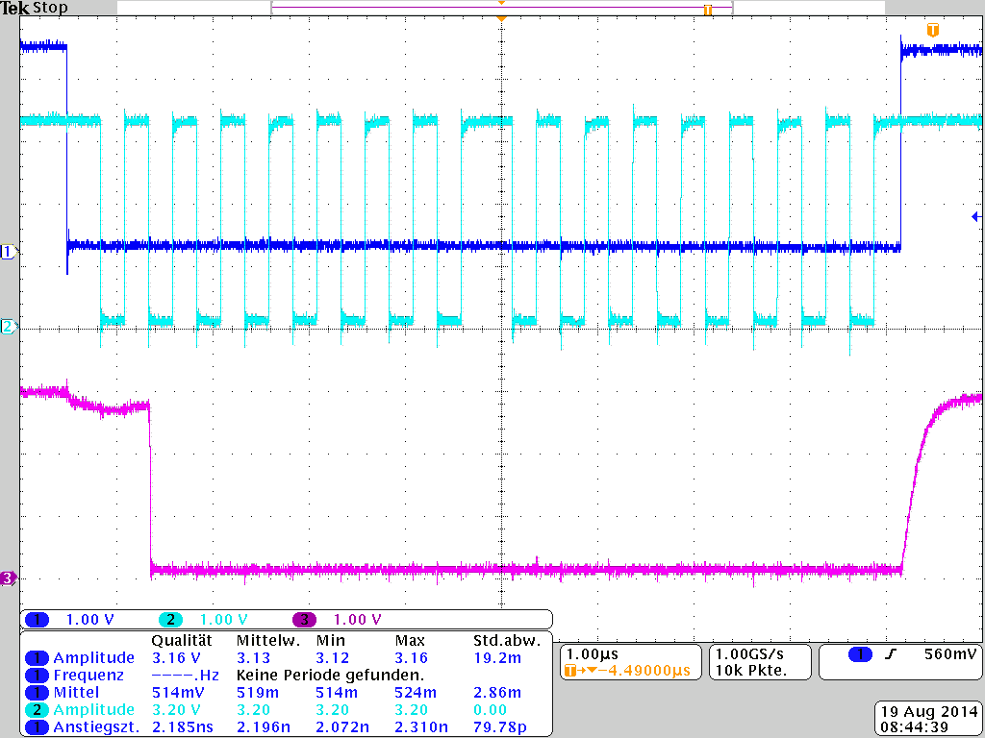Select channel 1 badge in vertical scale bar
Screen dimensions: 985x738
(x=38, y=620)
